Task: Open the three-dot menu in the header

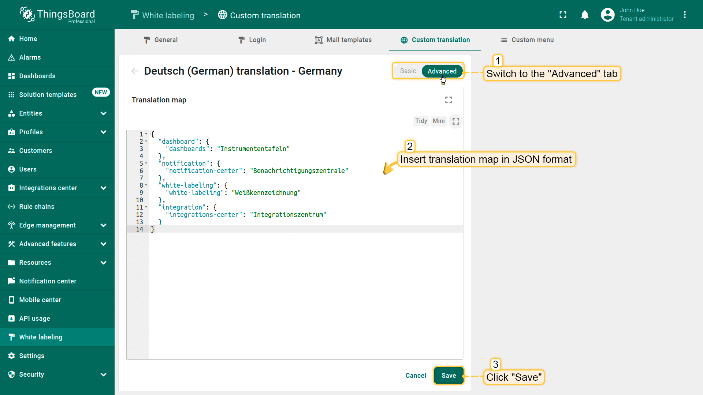Action: (x=684, y=15)
